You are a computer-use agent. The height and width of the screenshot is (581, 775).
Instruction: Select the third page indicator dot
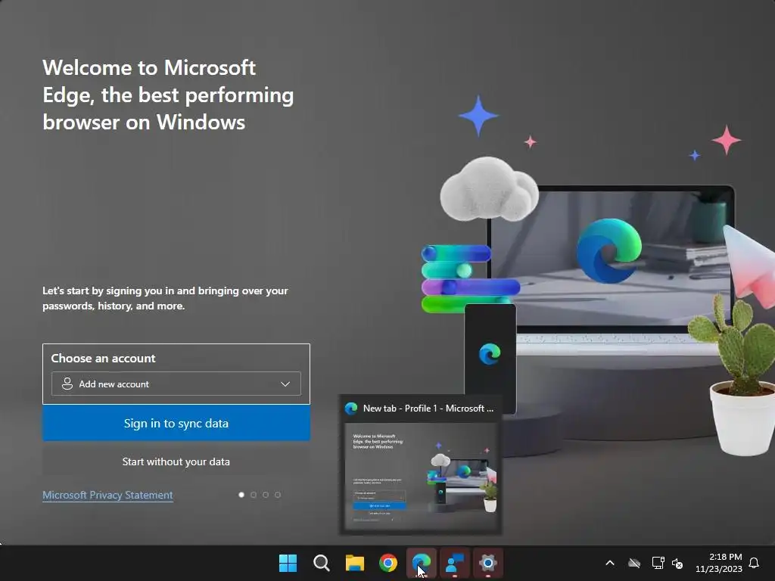266,495
